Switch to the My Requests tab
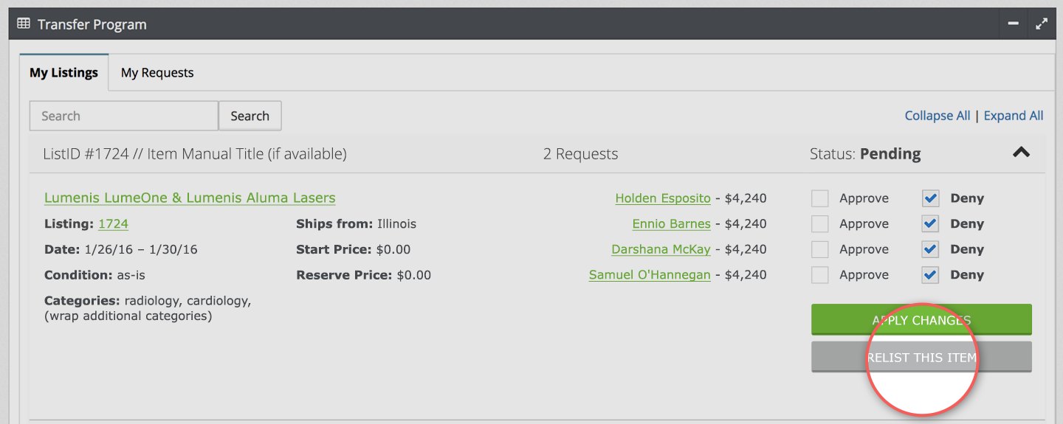This screenshot has width=1063, height=424. [x=157, y=72]
